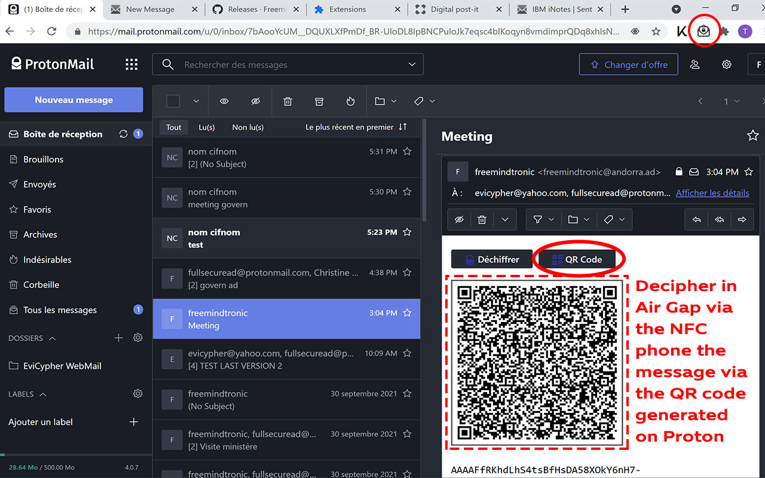Reply to the Meeting message
The width and height of the screenshot is (765, 478).
[696, 220]
